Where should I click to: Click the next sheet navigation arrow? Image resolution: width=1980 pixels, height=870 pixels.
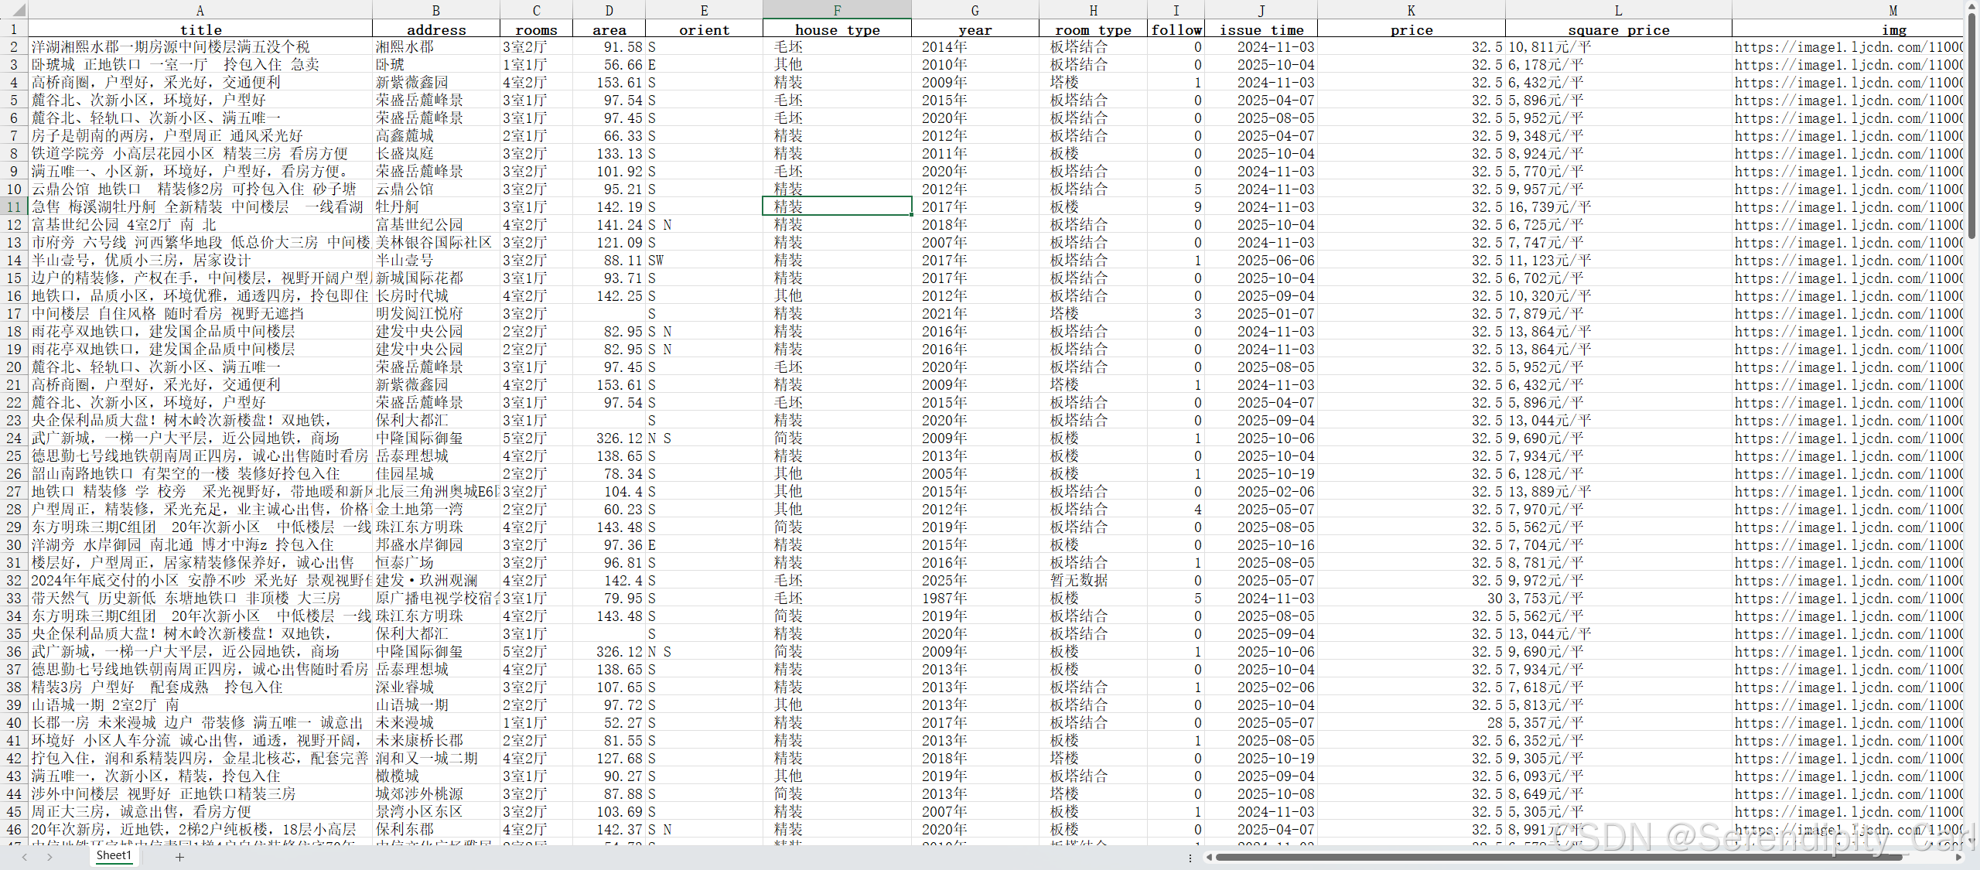point(50,857)
